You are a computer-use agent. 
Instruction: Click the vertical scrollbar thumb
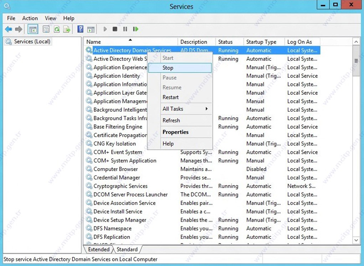pos(356,61)
